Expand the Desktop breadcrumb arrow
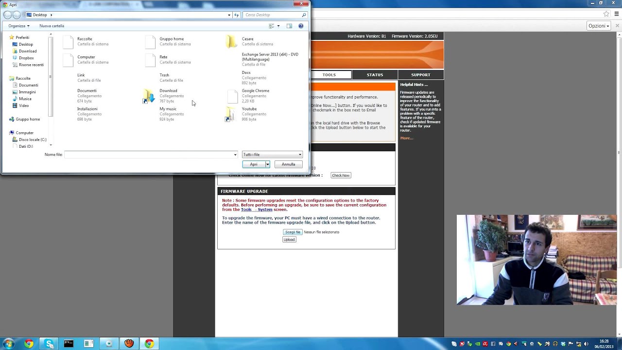The height and width of the screenshot is (350, 622). pos(51,15)
